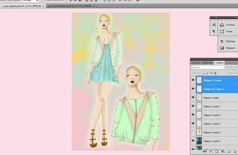This screenshot has width=238, height=155.
Task: Link the selected layers
Action: [x=205, y=151]
